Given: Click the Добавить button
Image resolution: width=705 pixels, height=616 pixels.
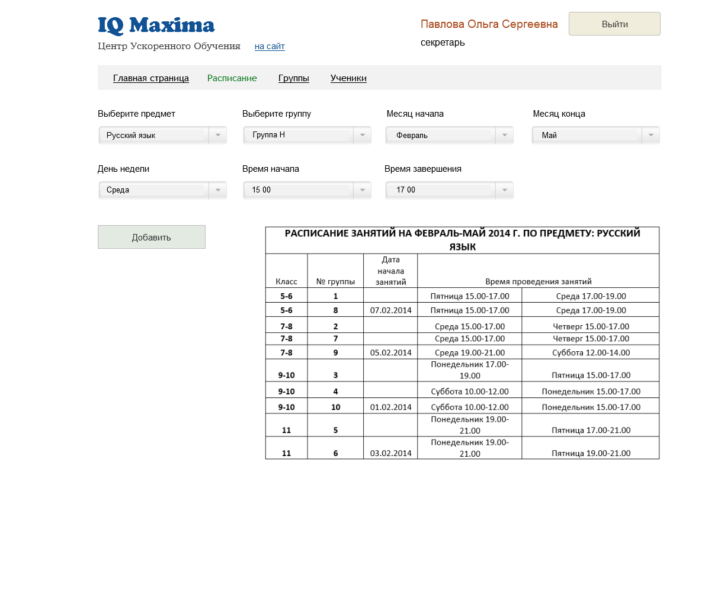Looking at the screenshot, I should click(152, 237).
